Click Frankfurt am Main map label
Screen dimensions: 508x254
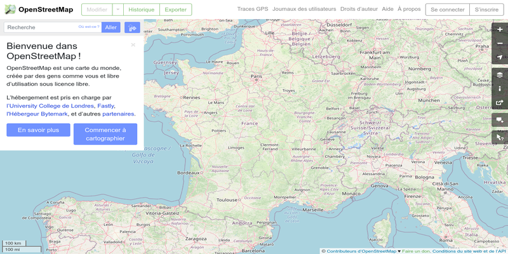pyautogui.click(x=375, y=55)
